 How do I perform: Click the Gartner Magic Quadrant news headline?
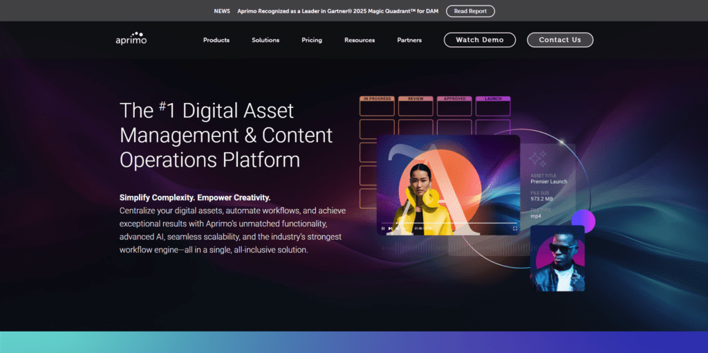(x=338, y=11)
